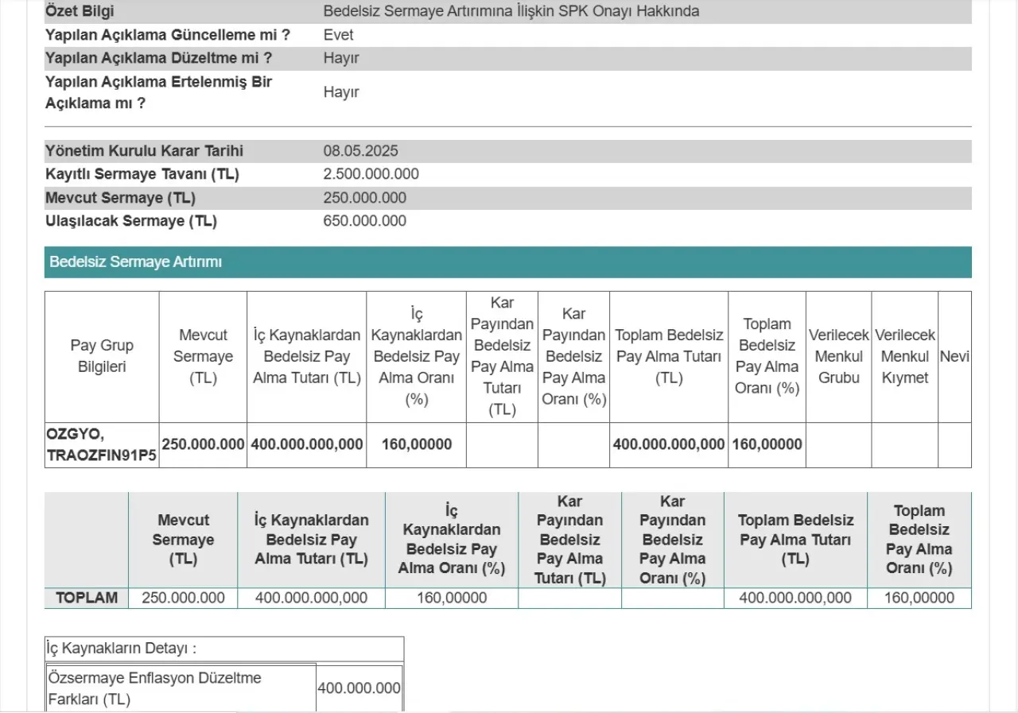This screenshot has height=713, width=1018.
Task: Click the Verilecek Menkul Grubu column header
Action: click(x=838, y=356)
